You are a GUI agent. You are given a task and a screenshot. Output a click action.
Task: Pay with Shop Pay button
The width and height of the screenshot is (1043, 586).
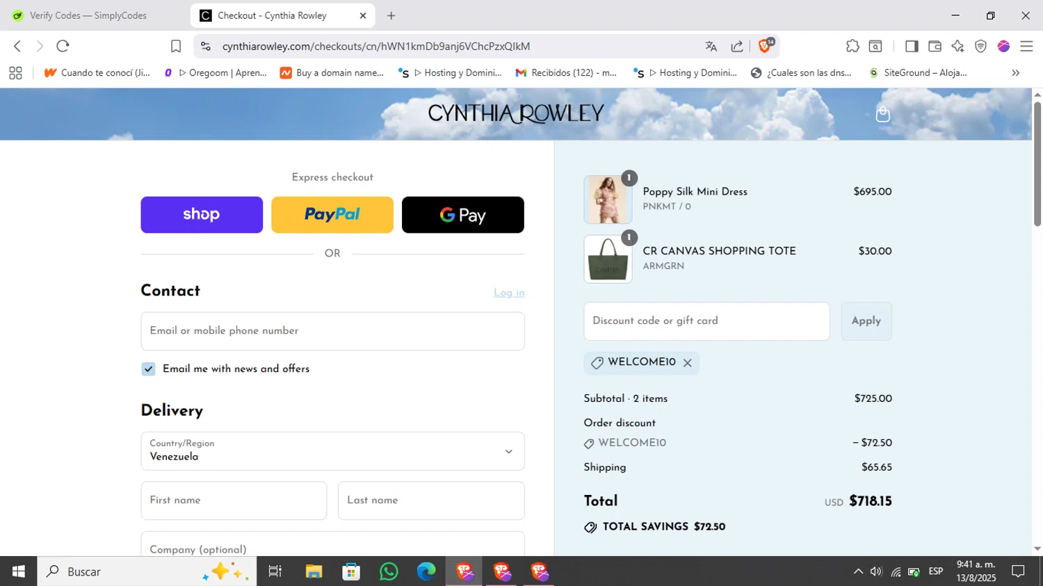[x=202, y=215]
